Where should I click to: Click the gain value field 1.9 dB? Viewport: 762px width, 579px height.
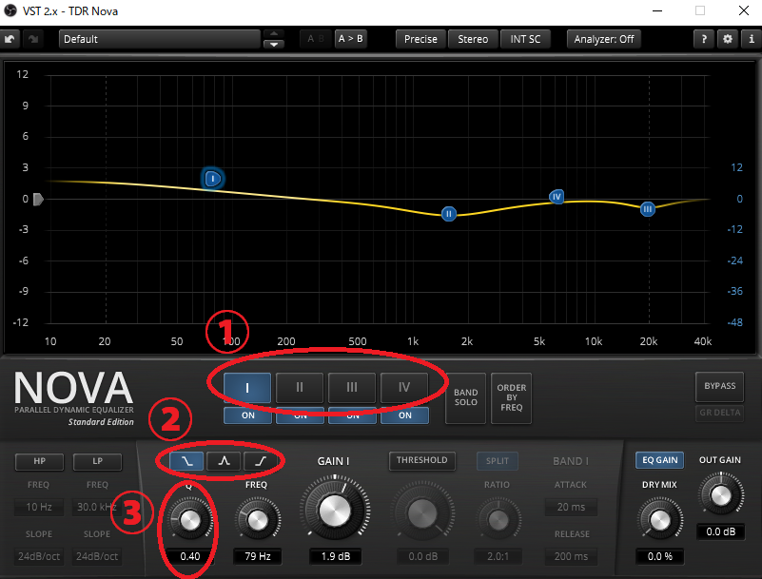pos(335,556)
